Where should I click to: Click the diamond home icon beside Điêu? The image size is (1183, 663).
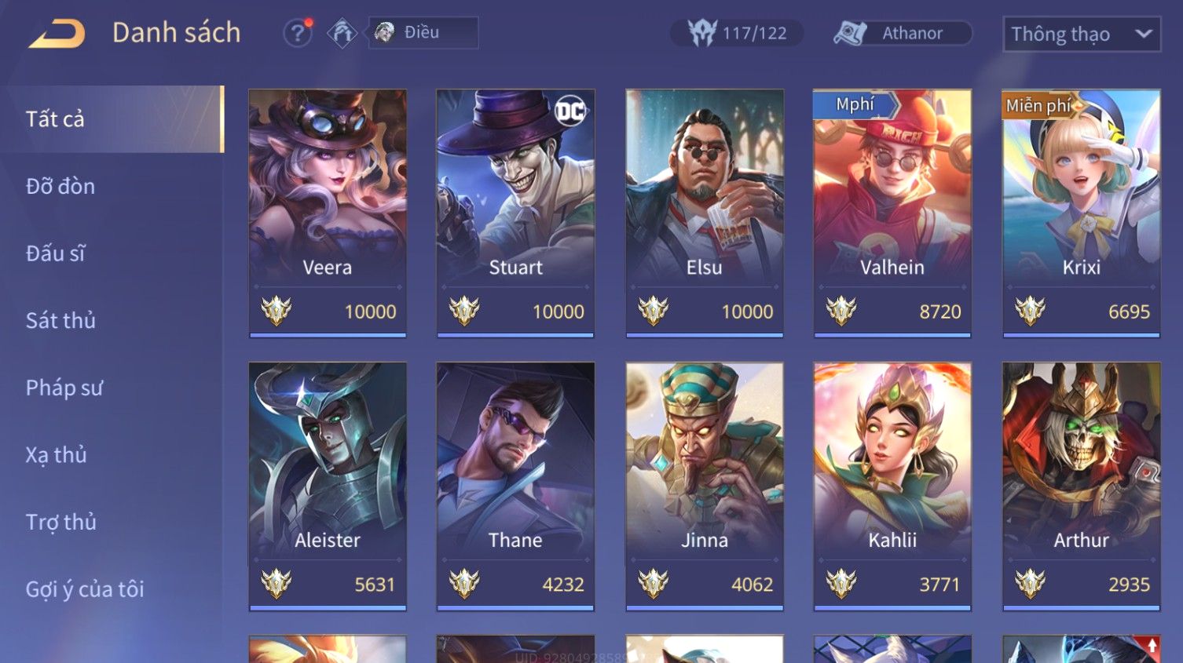(x=342, y=33)
